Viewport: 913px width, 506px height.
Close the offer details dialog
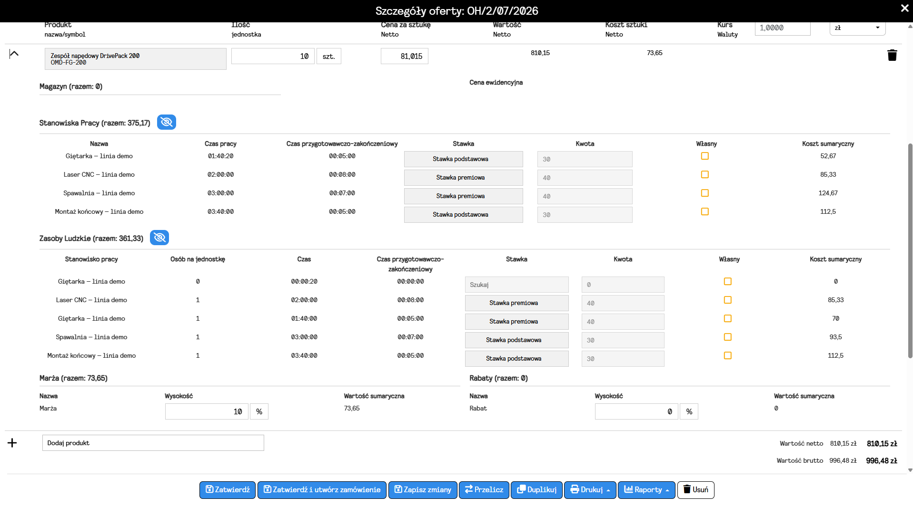point(904,8)
